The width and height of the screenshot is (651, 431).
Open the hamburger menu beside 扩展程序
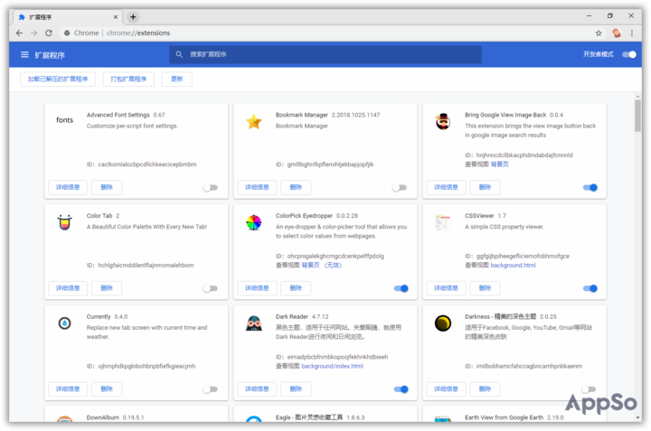24,55
